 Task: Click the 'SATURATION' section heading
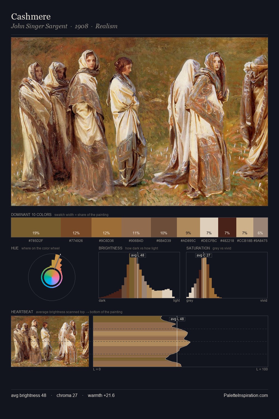point(198,248)
